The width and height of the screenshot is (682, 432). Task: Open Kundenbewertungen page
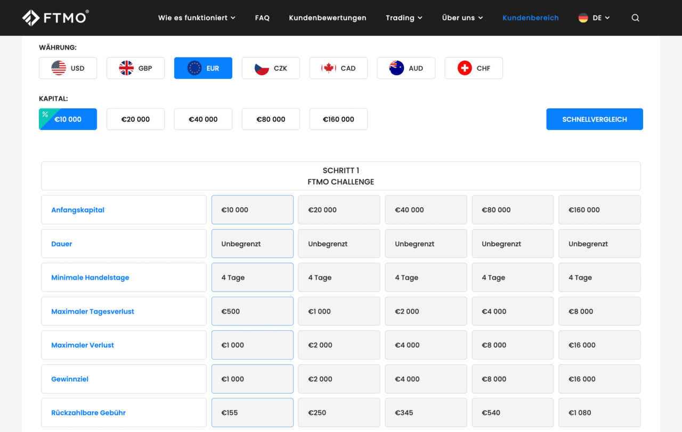(328, 18)
